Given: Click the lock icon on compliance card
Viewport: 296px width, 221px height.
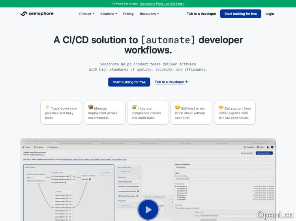Looking at the screenshot, I should tap(134, 107).
